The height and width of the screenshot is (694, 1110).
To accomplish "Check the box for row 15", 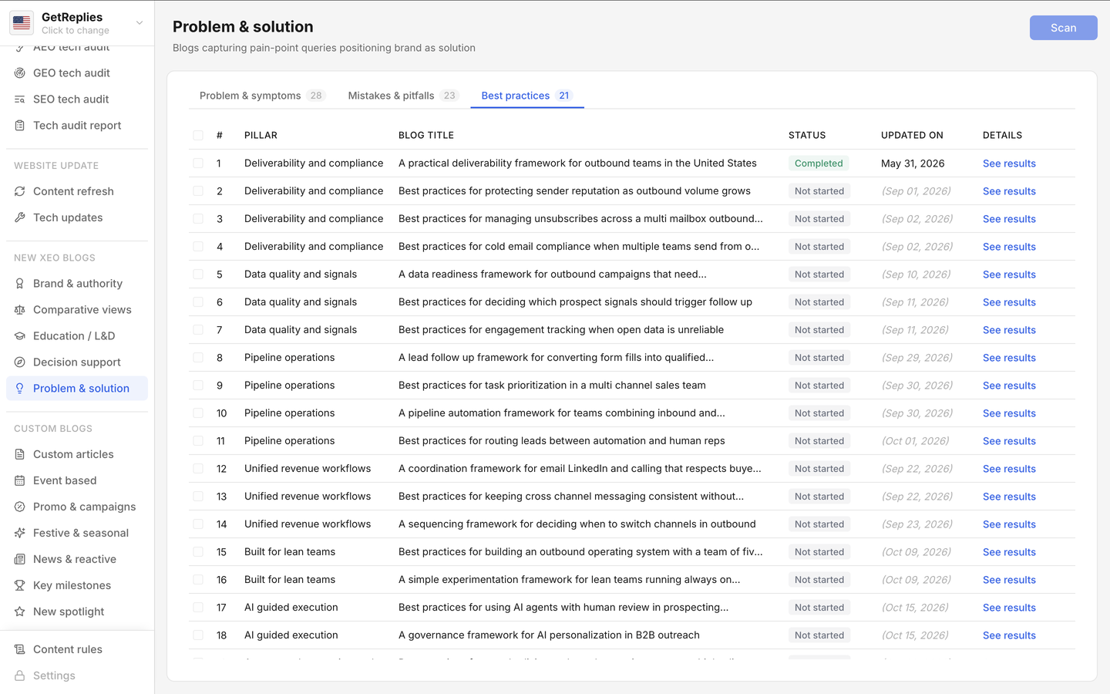I will (198, 552).
